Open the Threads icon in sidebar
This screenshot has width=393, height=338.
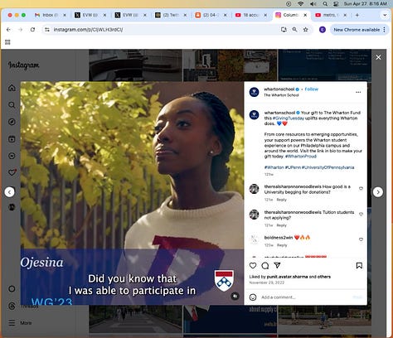[x=12, y=306]
